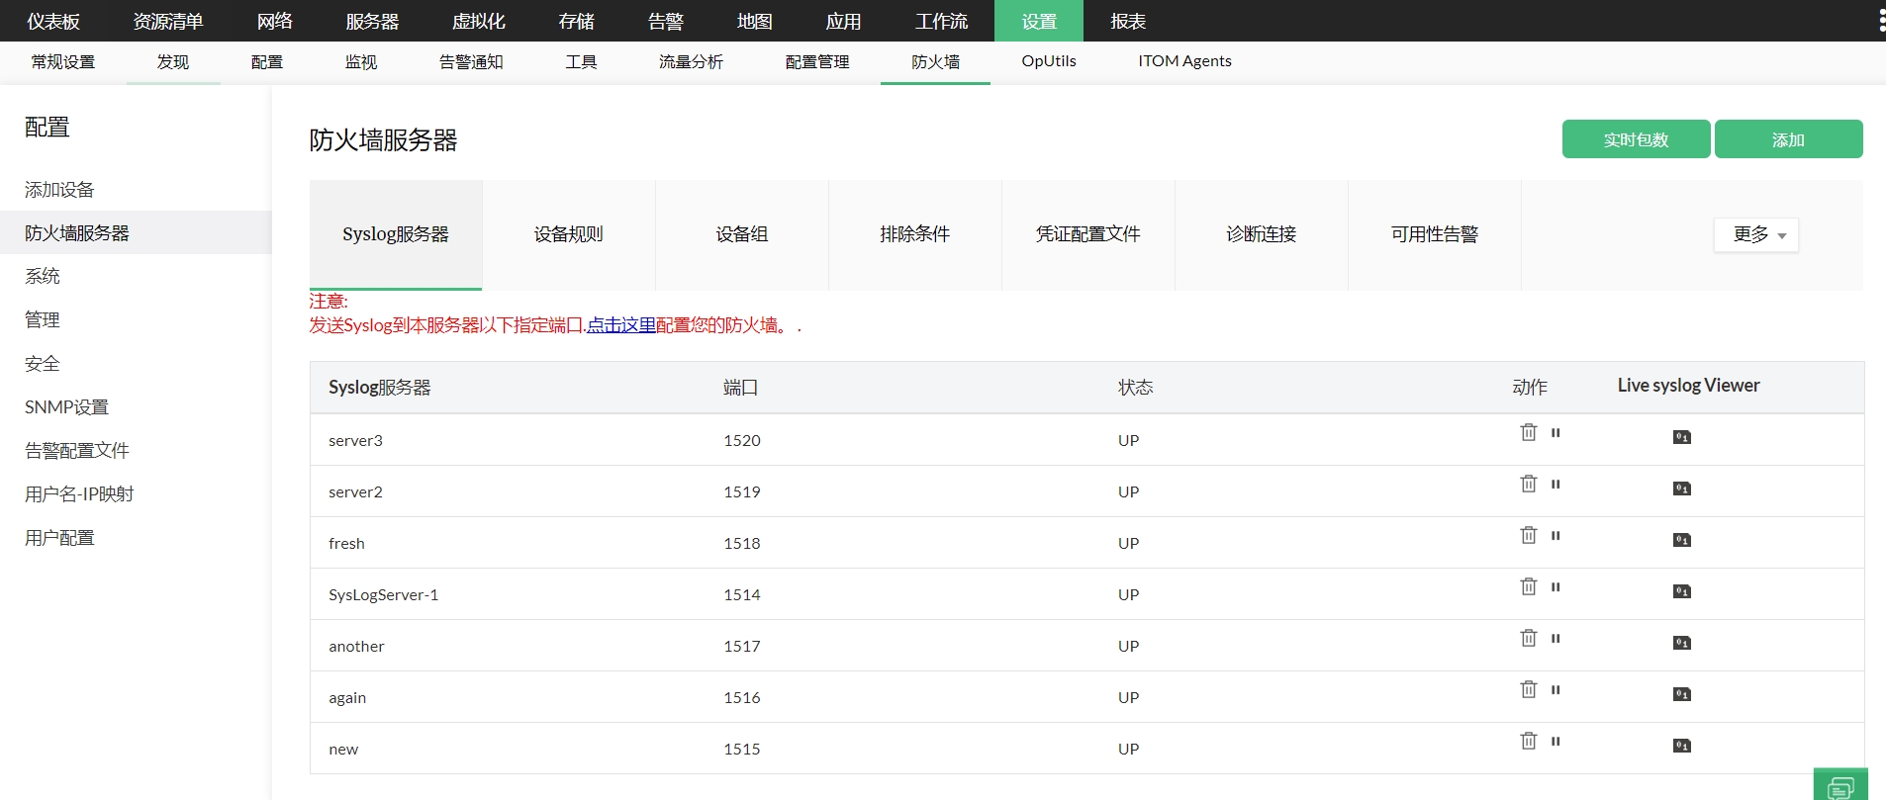Delete the server3 syslog server
The width and height of the screenshot is (1886, 800).
pyautogui.click(x=1529, y=432)
